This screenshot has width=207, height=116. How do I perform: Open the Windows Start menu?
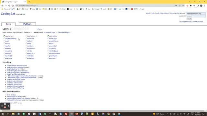tap(3, 114)
